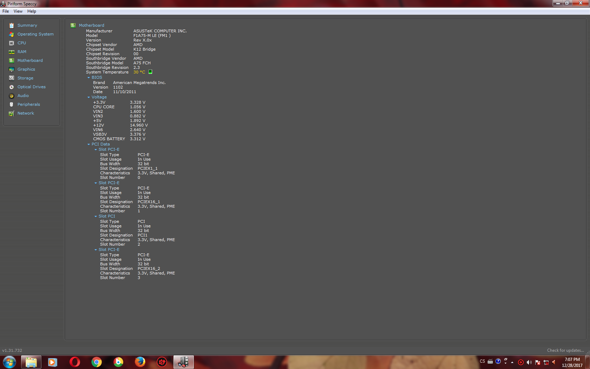Launch Windows Explorer from the taskbar
Screen dimensions: 590x369
[31, 362]
